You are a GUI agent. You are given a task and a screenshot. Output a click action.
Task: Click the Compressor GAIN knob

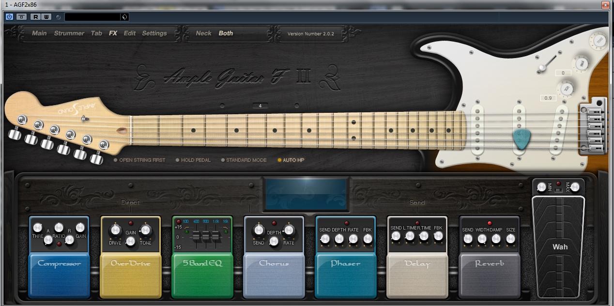[80, 228]
